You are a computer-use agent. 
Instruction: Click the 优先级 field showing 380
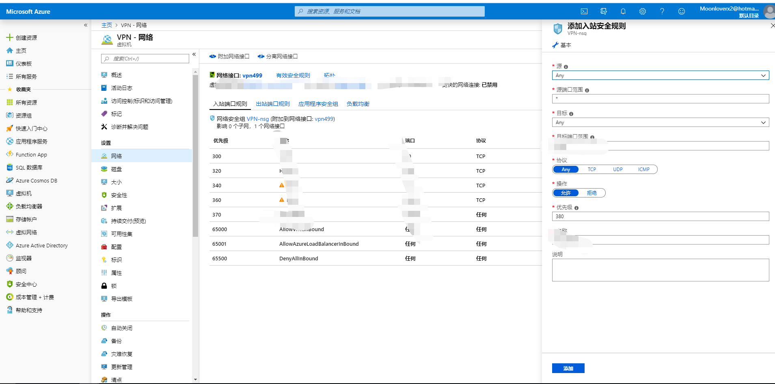(661, 216)
